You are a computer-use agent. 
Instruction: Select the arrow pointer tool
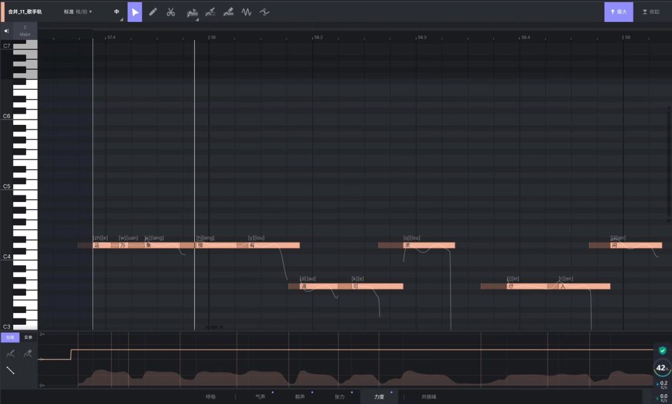click(135, 12)
